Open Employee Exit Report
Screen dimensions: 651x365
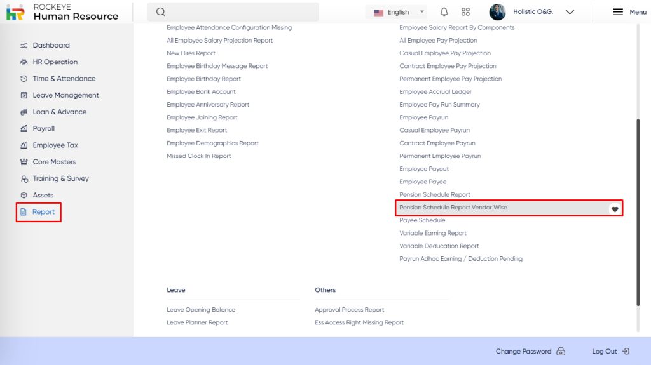pyautogui.click(x=197, y=130)
